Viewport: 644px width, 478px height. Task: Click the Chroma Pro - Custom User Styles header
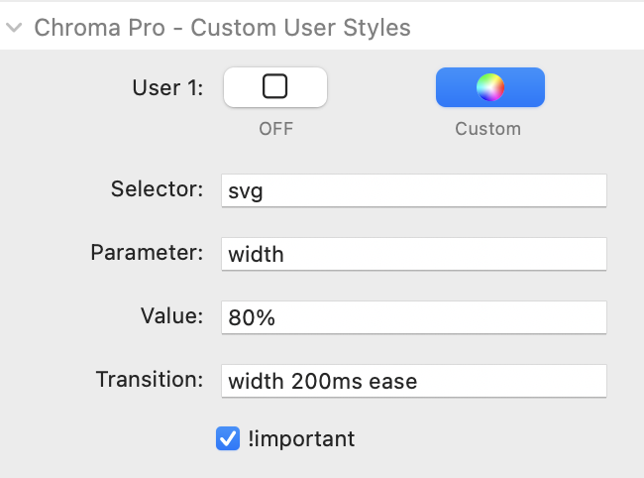(222, 28)
